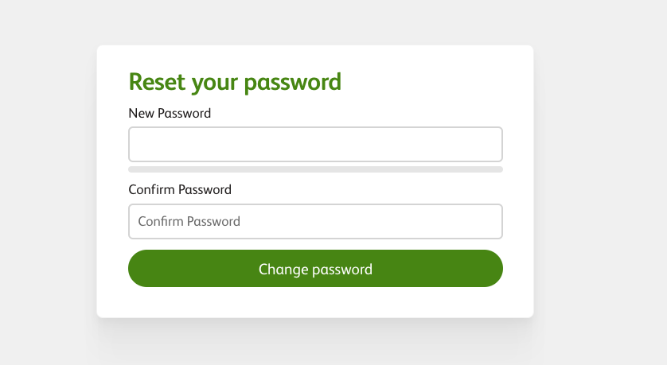Viewport: 667px width, 365px height.
Task: Click the password strength meter bar
Action: click(315, 169)
